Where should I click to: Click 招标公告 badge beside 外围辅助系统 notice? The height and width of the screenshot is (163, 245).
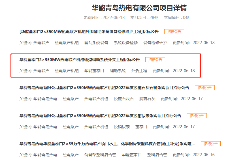pos(174,32)
